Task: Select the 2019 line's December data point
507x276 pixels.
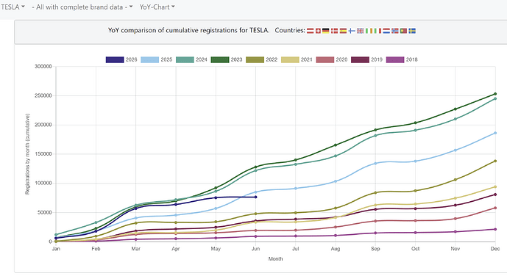Action: click(x=495, y=195)
